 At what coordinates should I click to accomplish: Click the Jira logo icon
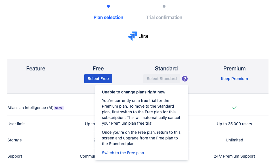(x=132, y=36)
